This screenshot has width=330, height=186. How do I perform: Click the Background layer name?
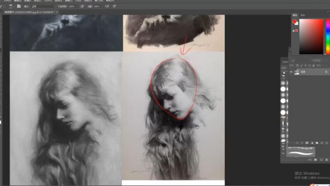tap(303, 72)
